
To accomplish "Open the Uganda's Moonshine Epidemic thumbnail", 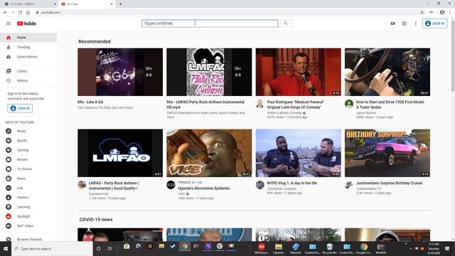I will point(209,153).
